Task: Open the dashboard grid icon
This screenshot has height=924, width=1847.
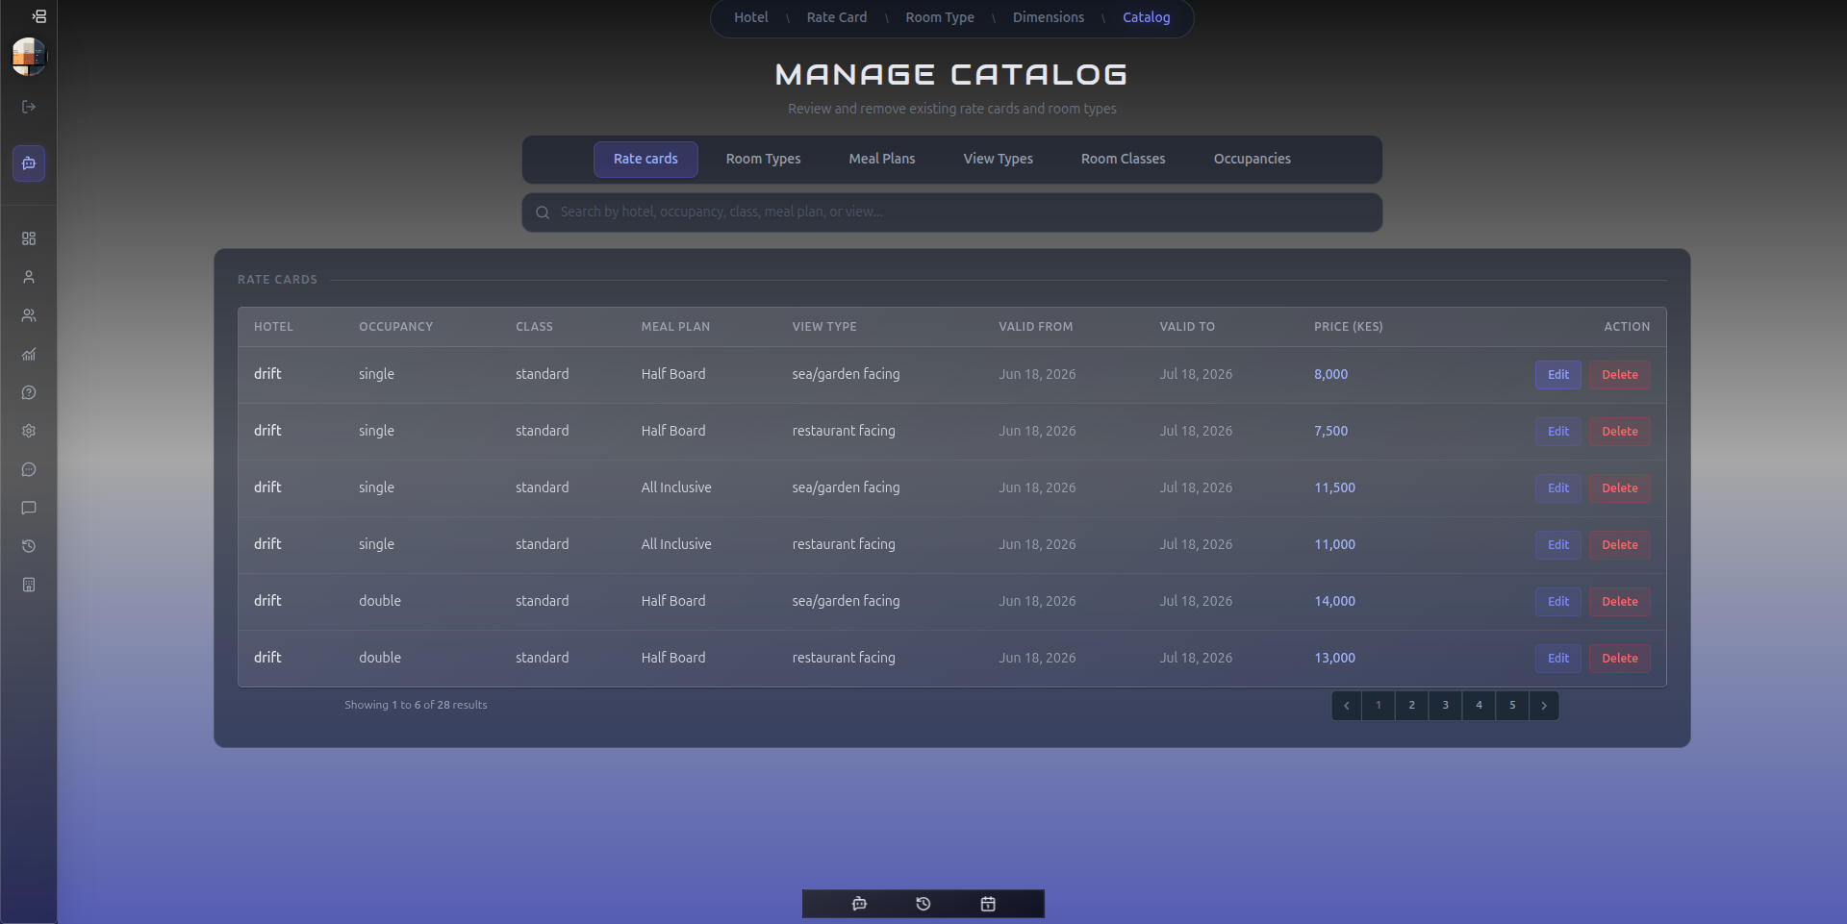Action: point(29,238)
